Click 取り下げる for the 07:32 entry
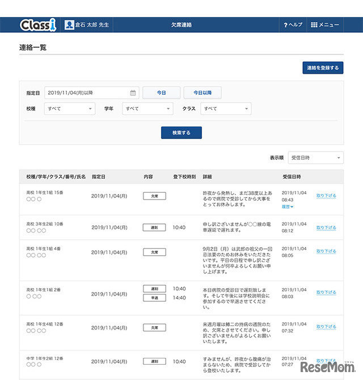 326,327
